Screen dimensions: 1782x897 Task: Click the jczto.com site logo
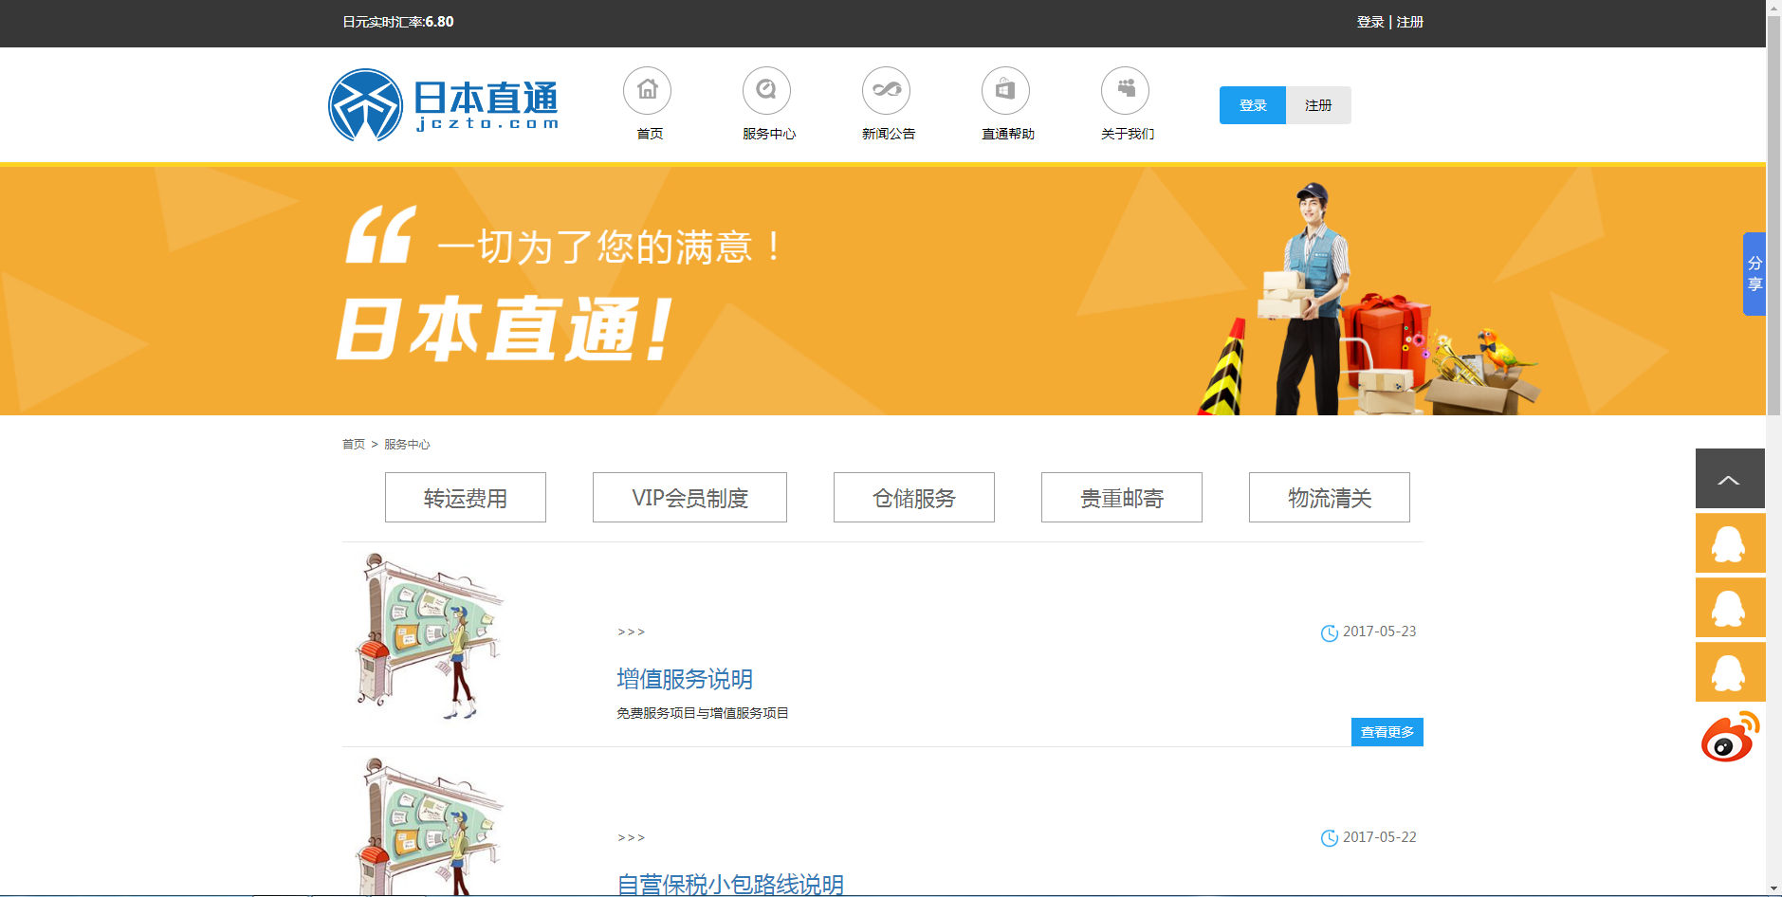tap(444, 105)
